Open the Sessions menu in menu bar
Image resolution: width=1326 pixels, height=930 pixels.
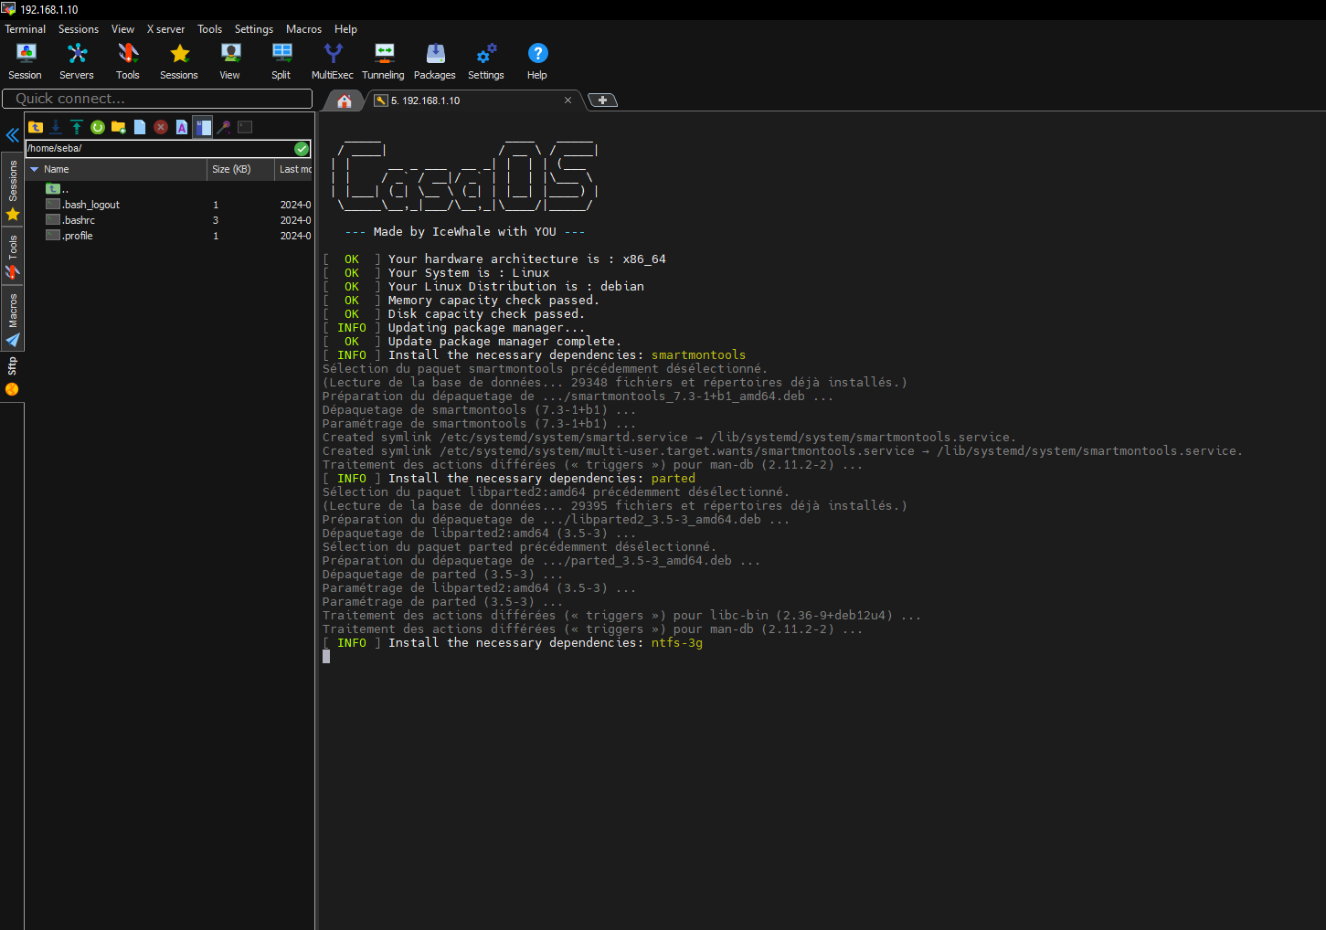79,29
